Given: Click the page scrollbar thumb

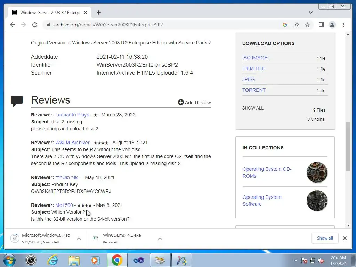Looking at the screenshot, I should pyautogui.click(x=348, y=147).
